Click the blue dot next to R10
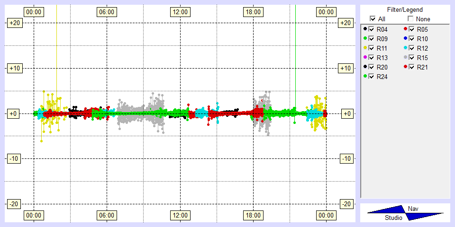This screenshot has height=227, width=455. tap(405, 38)
